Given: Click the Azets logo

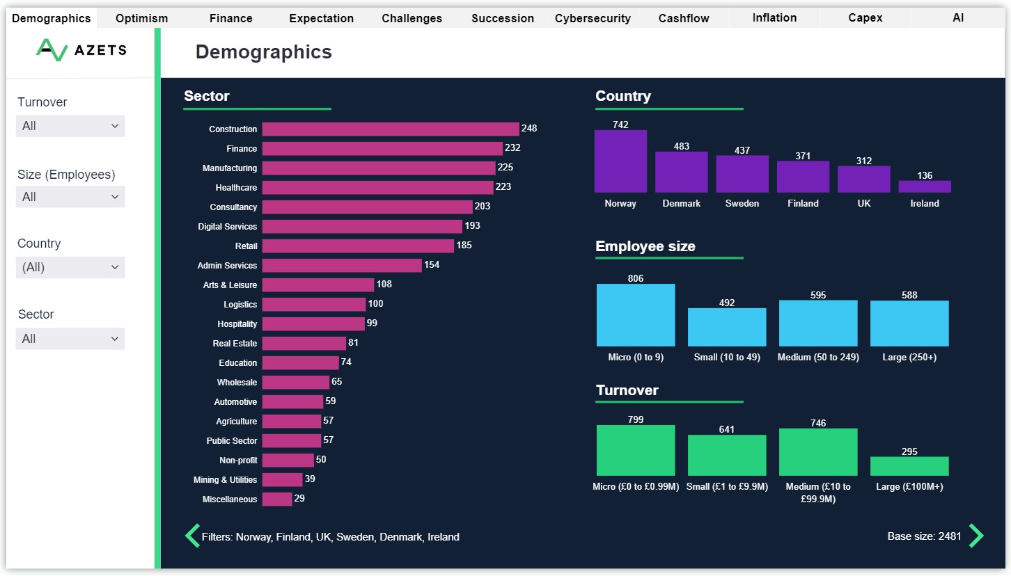Looking at the screenshot, I should coord(81,50).
